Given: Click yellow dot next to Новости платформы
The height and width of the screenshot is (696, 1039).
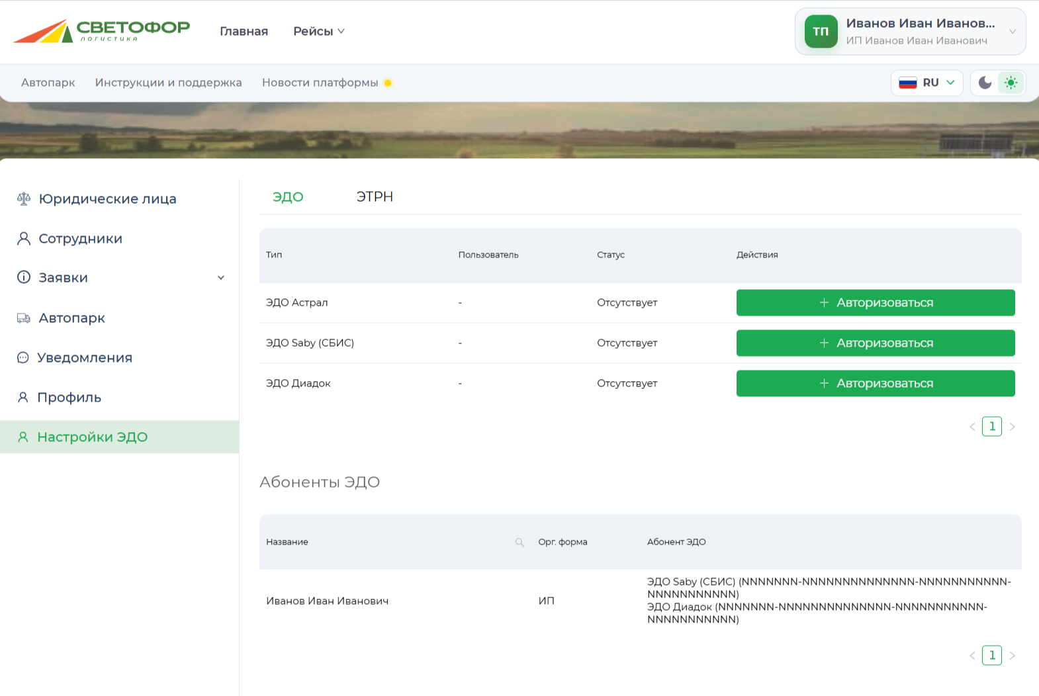Looking at the screenshot, I should 388,83.
